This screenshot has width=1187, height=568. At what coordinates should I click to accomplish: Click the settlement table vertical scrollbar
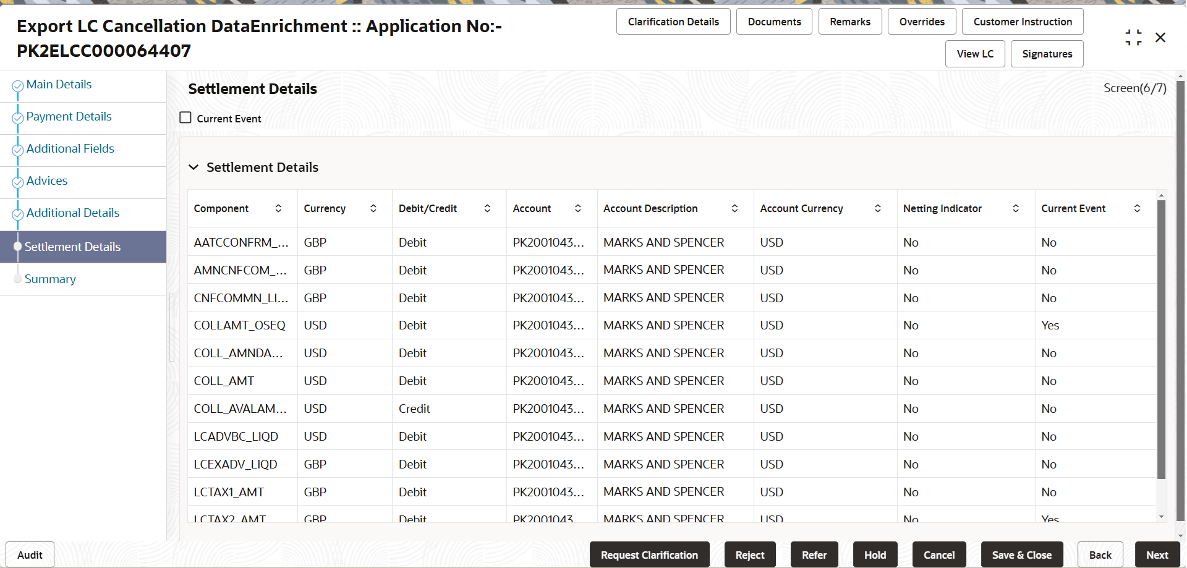coord(1161,339)
